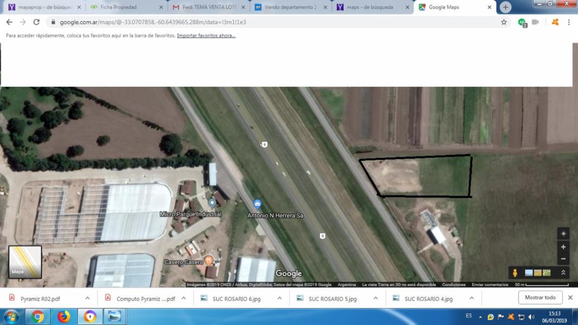Screen dimensions: 578x325
Task: Open the SUC ROSARIO 5.jpg download
Action: (x=333, y=298)
